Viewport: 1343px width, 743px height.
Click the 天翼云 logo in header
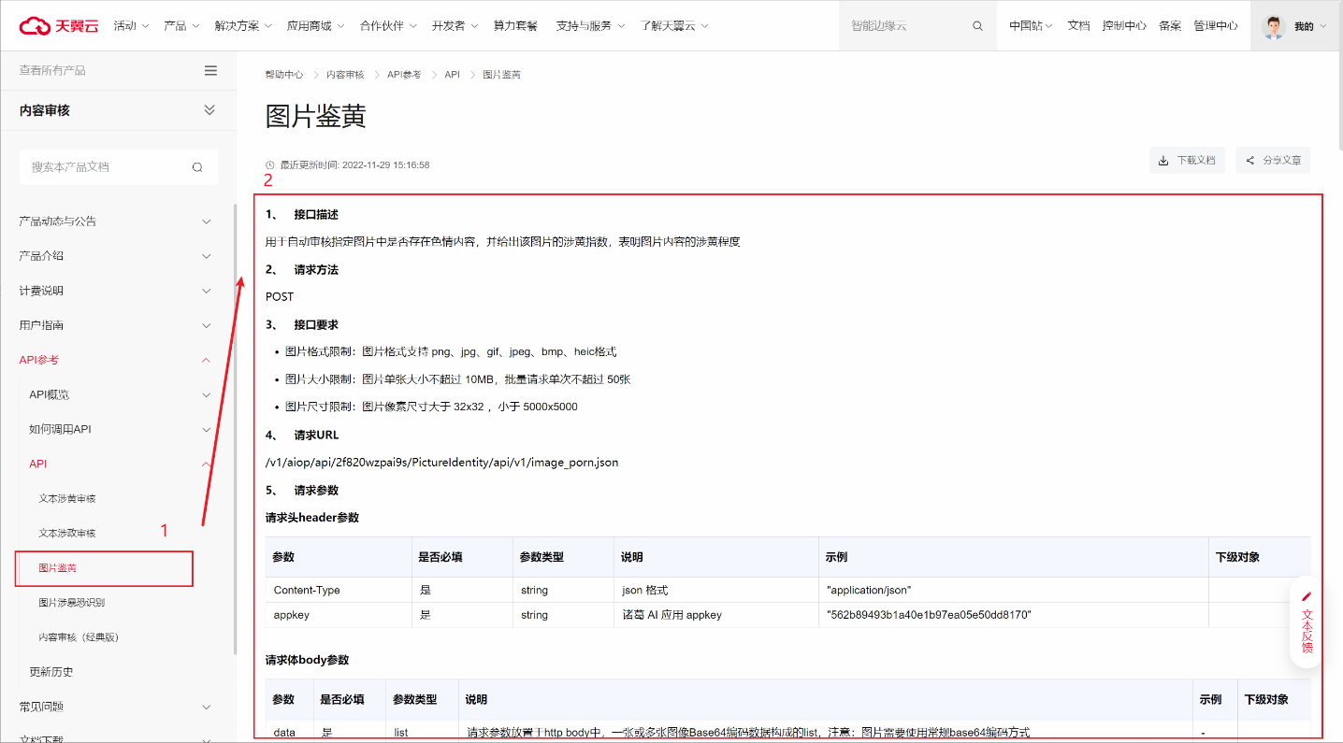pyautogui.click(x=58, y=25)
